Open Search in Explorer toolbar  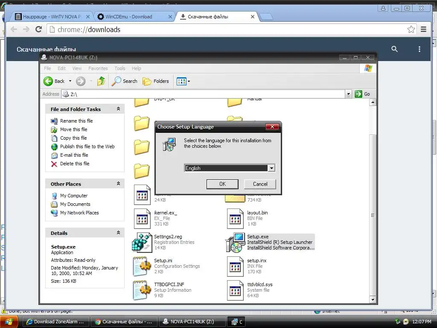(x=124, y=81)
